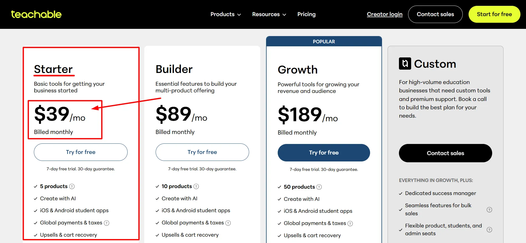The width and height of the screenshot is (526, 243).
Task: Open help icon next to 10 products
Action: (x=196, y=186)
